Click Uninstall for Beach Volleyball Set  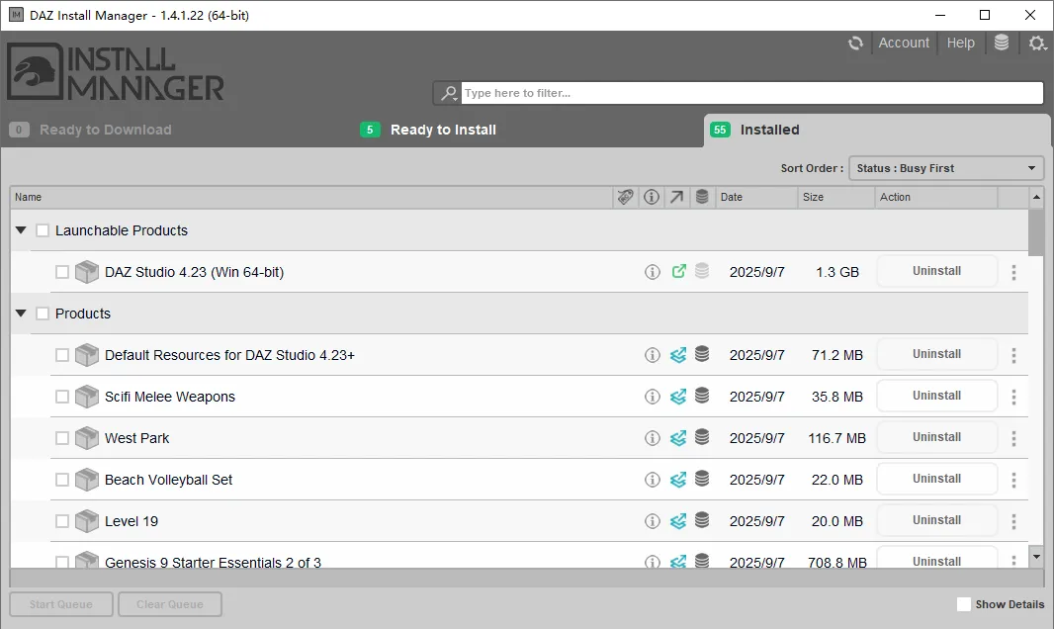point(936,479)
